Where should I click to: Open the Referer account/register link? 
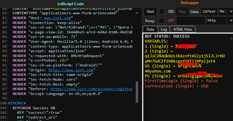pyautogui.click(x=91, y=89)
